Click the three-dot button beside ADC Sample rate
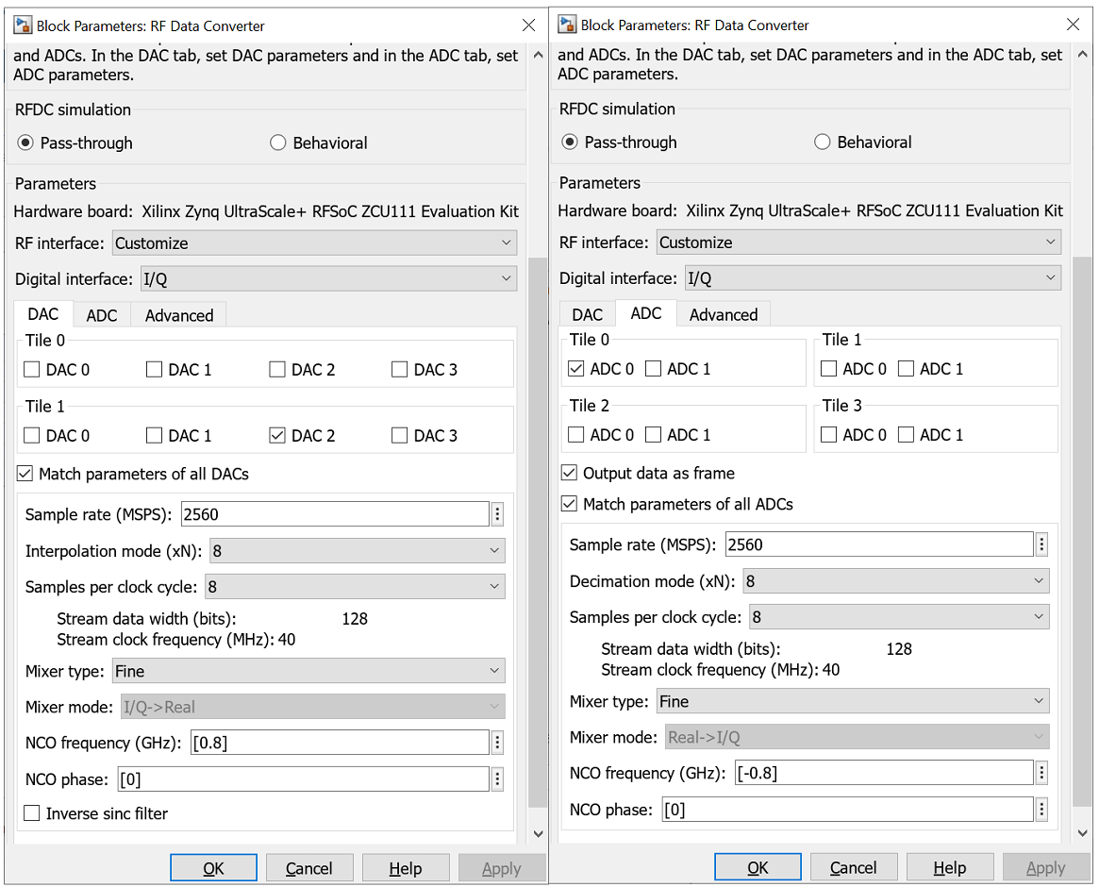 [x=1041, y=544]
